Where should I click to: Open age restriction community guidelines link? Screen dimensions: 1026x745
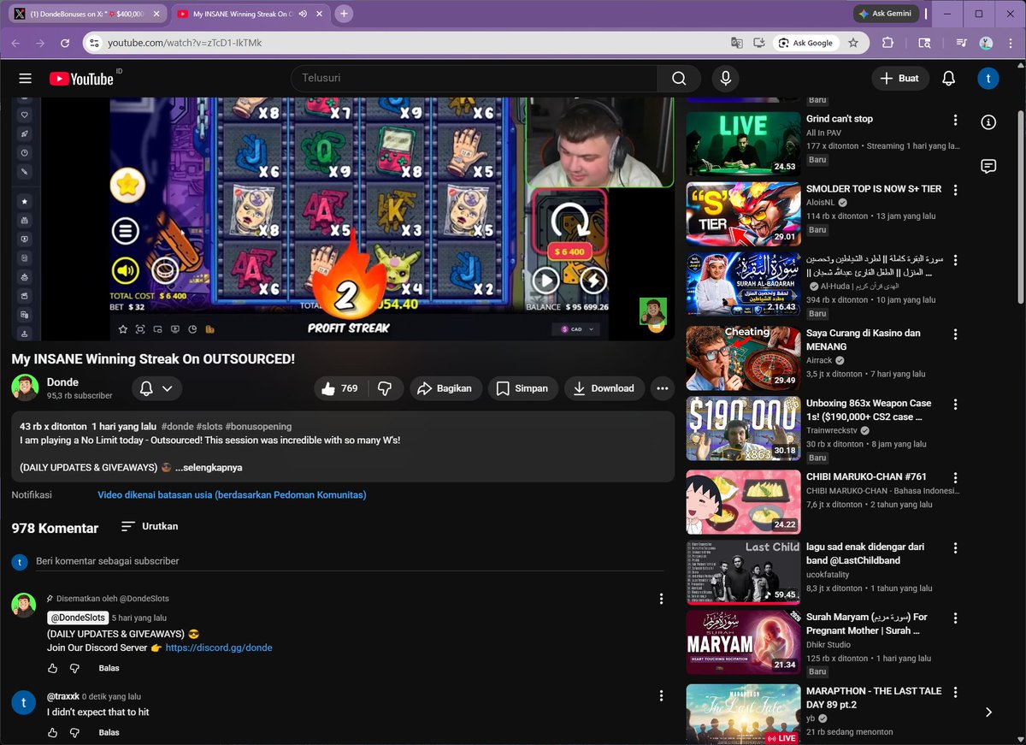click(x=232, y=495)
